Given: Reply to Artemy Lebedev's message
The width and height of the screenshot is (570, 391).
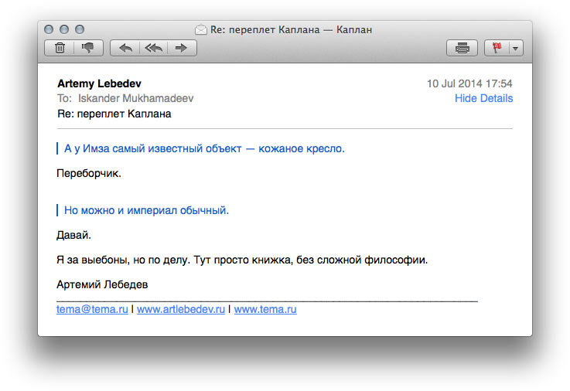Looking at the screenshot, I should [125, 48].
